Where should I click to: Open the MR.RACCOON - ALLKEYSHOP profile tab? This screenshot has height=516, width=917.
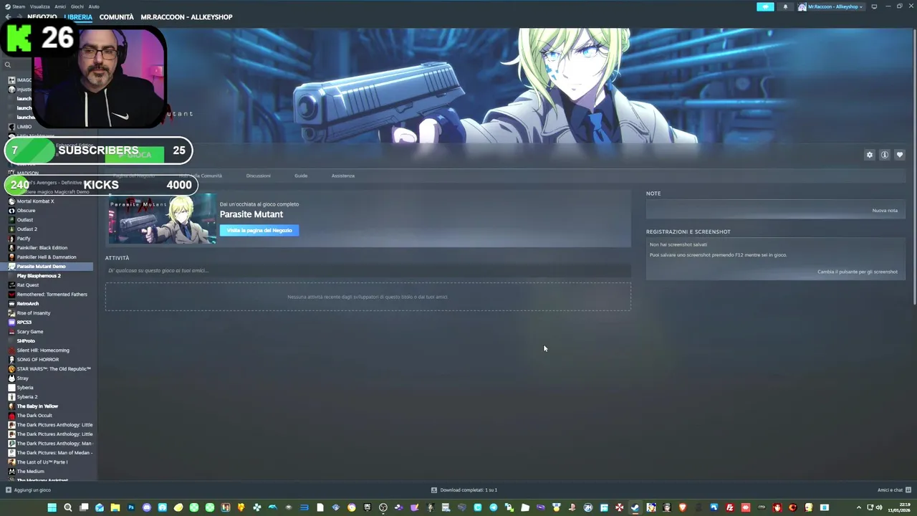pos(186,17)
